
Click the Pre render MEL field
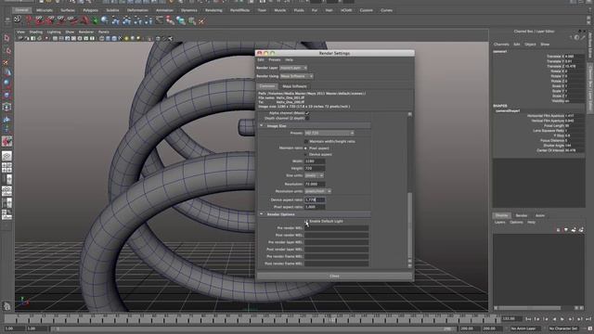coord(336,228)
